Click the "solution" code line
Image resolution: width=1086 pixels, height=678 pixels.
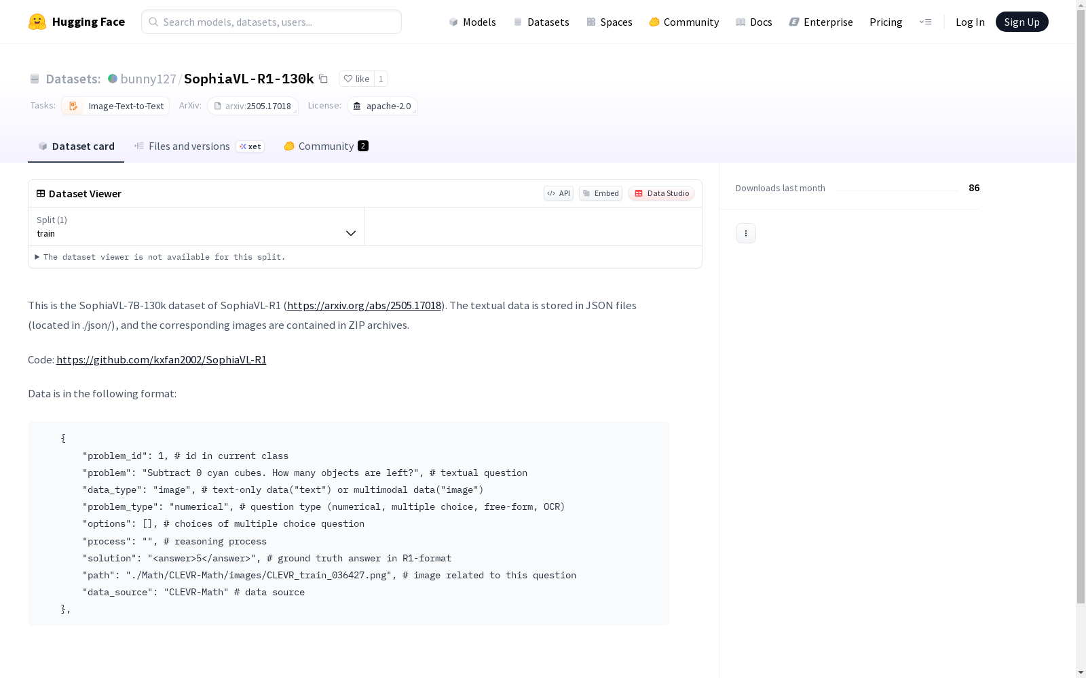tap(267, 558)
